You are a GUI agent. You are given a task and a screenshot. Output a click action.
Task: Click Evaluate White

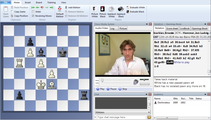click(136, 7)
